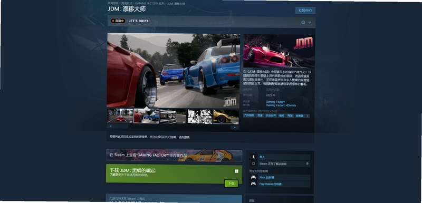Open the PlayStation 控制器 link
422x203 pixels.
[x=270, y=184]
